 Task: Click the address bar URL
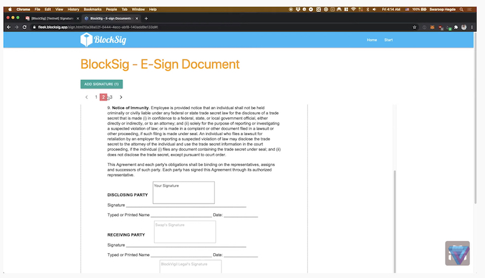pyautogui.click(x=98, y=27)
